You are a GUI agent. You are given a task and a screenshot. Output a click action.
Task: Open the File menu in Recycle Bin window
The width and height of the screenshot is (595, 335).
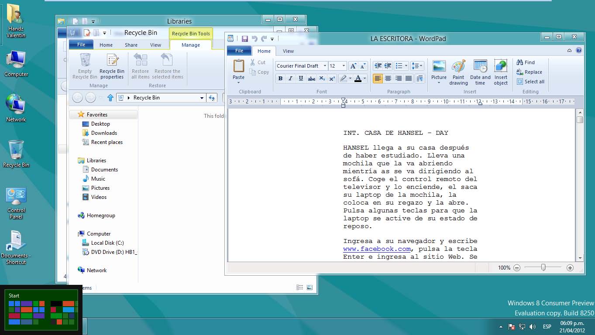pos(81,44)
